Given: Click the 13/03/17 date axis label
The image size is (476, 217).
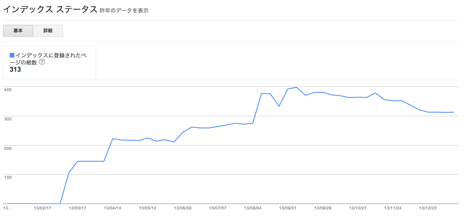Looking at the screenshot, I should click(78, 208).
